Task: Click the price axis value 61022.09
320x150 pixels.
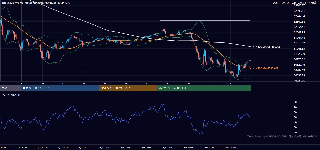Action: click(x=299, y=54)
